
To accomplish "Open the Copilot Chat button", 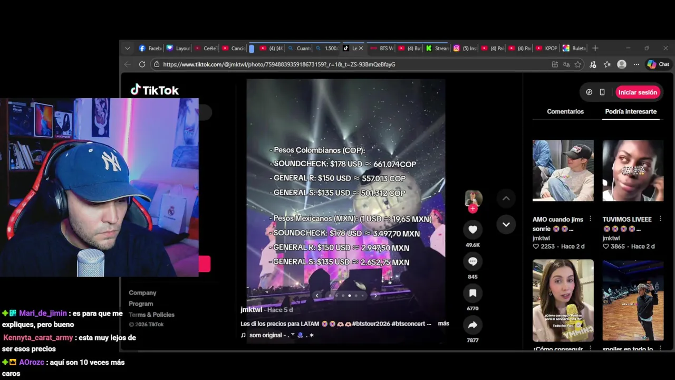I will point(659,64).
